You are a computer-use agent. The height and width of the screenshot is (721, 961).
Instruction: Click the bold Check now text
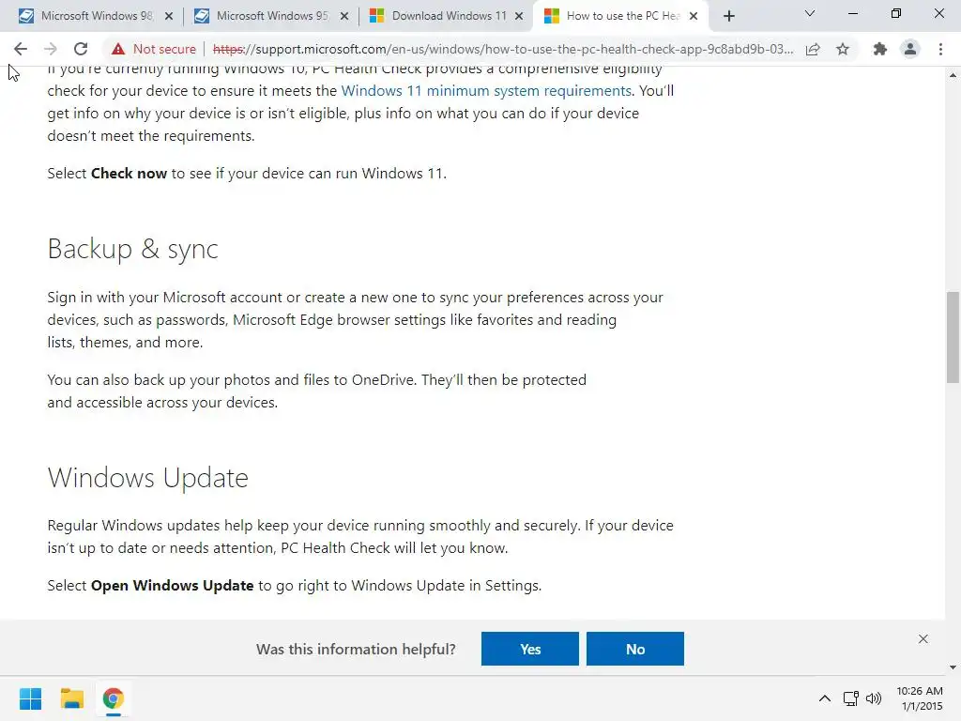point(129,174)
